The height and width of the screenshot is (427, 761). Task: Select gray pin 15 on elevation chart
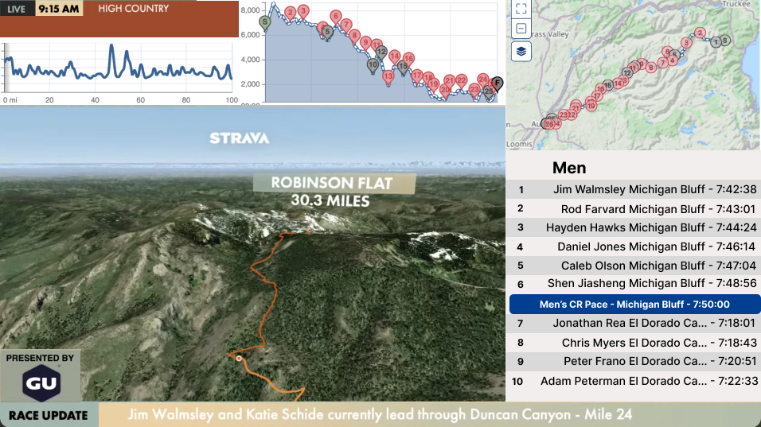(x=403, y=67)
